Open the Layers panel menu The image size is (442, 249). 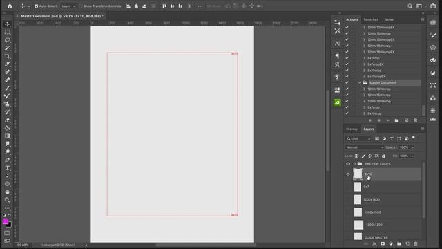coord(422,129)
